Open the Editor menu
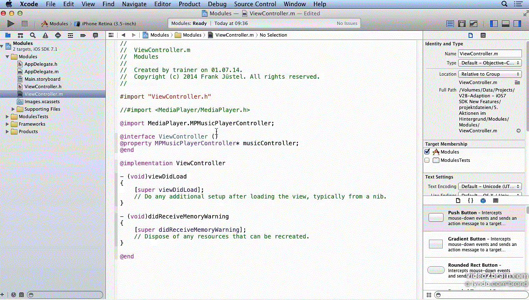The width and height of the screenshot is (529, 300). click(163, 4)
